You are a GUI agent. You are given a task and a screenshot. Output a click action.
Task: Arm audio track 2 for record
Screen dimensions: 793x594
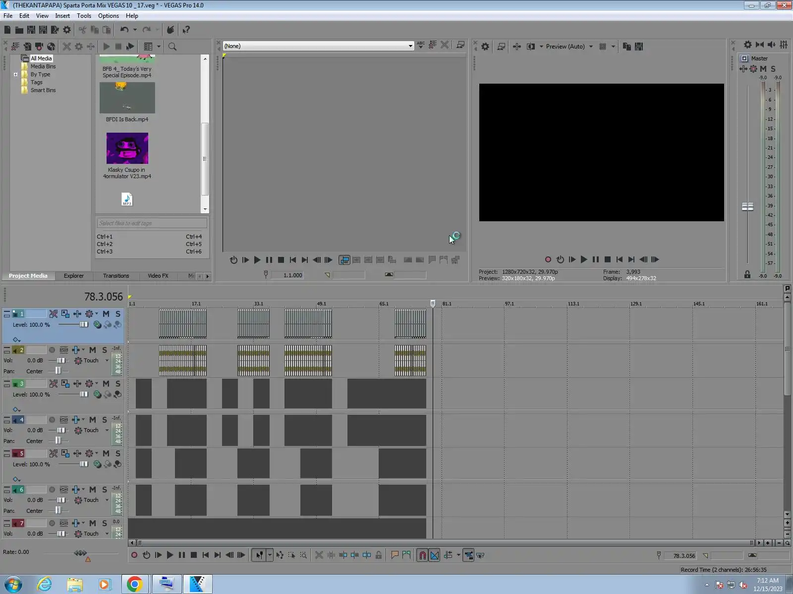pos(52,350)
